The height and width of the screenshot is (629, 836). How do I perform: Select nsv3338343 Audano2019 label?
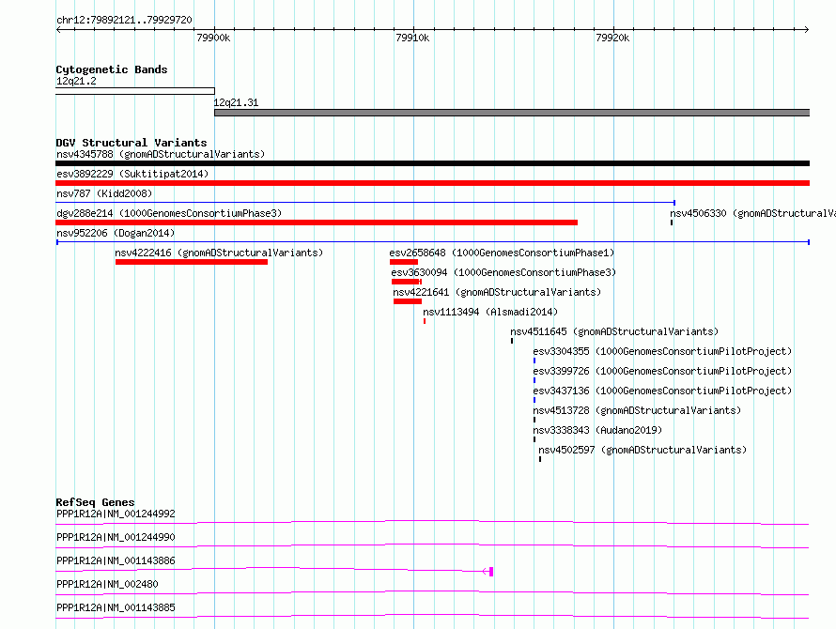[x=597, y=430]
